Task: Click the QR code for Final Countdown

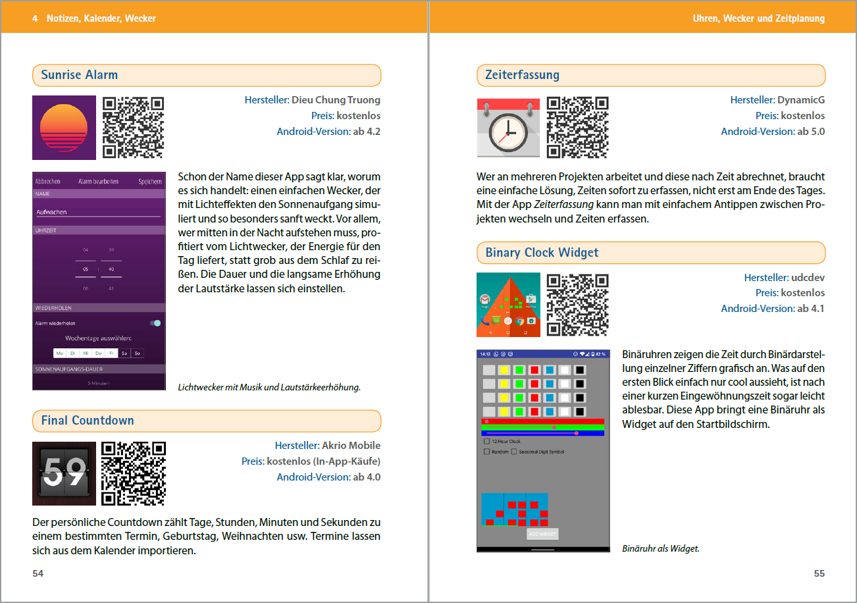Action: coord(134,473)
